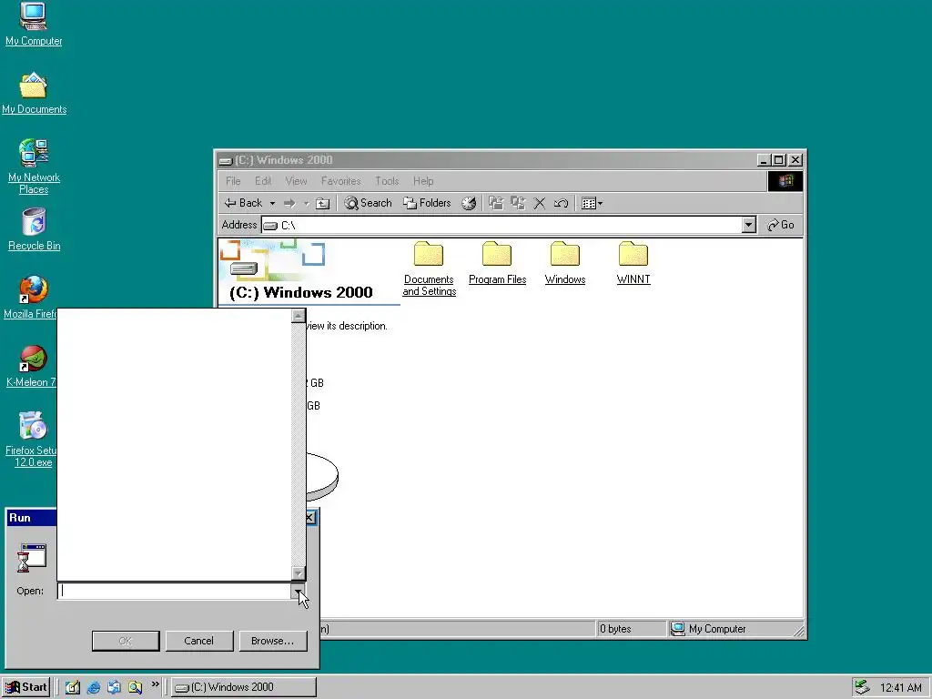The width and height of the screenshot is (932, 699).
Task: Click the down arrow of dropdown list scrollbar
Action: pos(299,573)
